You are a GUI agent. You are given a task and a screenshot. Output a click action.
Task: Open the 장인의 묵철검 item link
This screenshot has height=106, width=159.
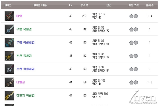click(x=25, y=95)
